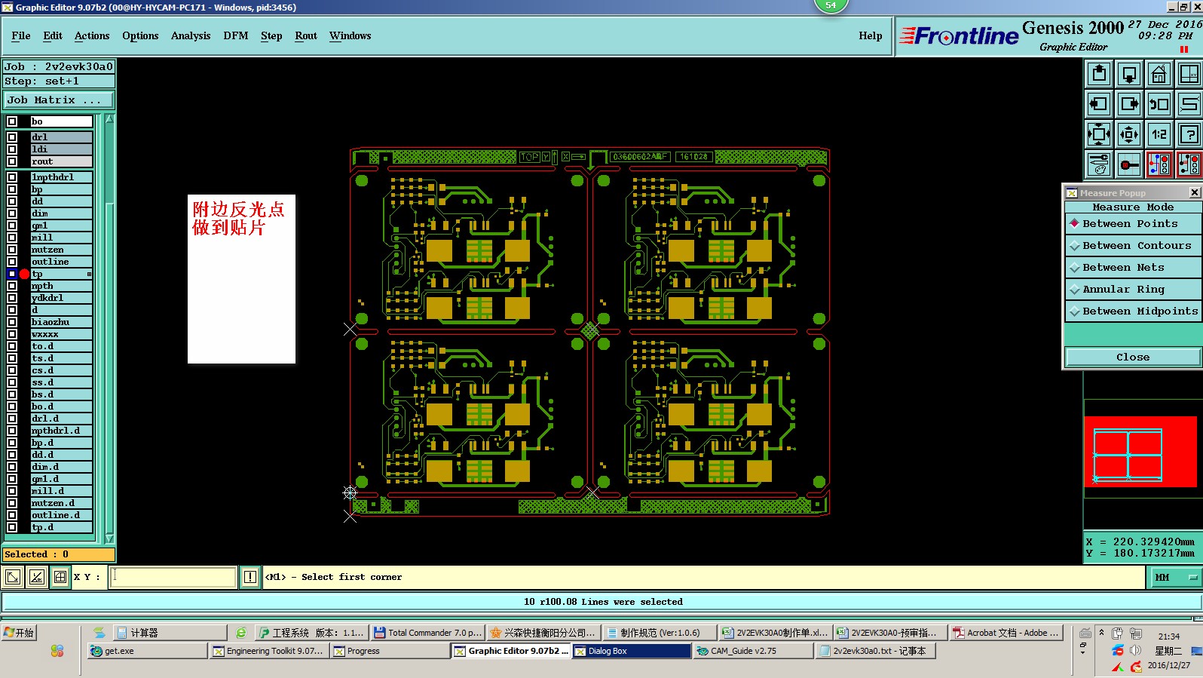Click the Start button on the taskbar
The height and width of the screenshot is (678, 1203).
20,633
